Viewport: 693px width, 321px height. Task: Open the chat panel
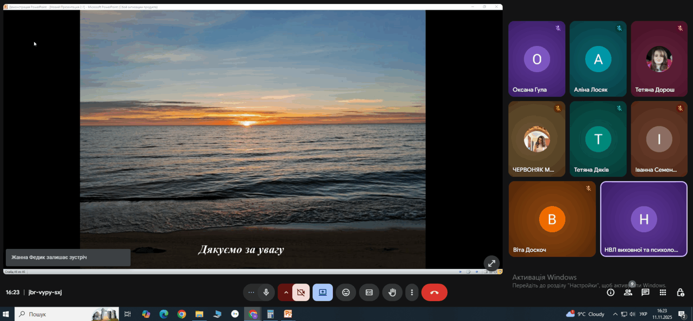point(646,292)
